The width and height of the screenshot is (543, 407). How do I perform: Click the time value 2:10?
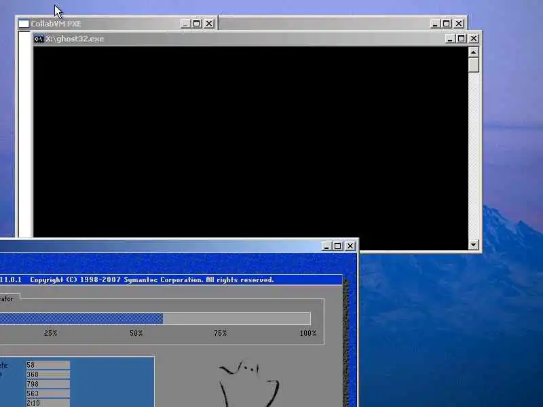[x=48, y=403]
